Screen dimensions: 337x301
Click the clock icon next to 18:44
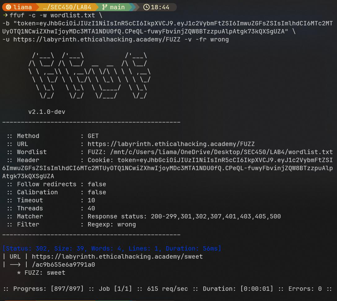[147, 7]
